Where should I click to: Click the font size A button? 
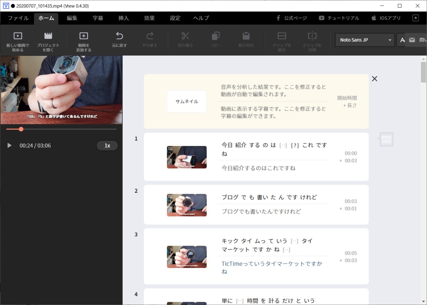(401, 40)
